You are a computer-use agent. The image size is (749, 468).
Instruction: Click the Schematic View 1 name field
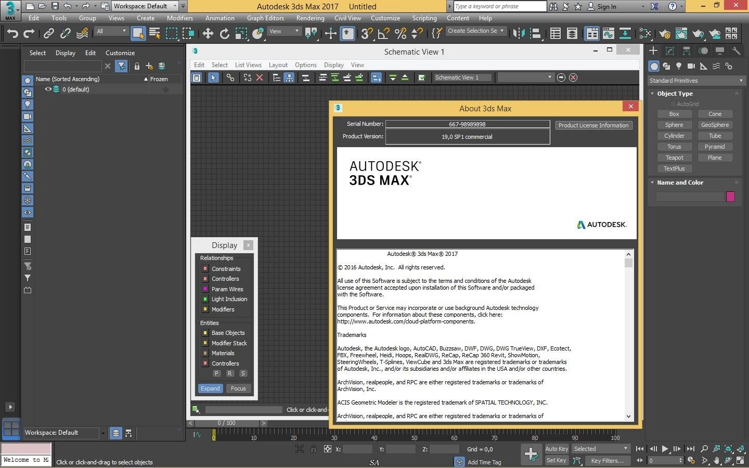(x=462, y=77)
